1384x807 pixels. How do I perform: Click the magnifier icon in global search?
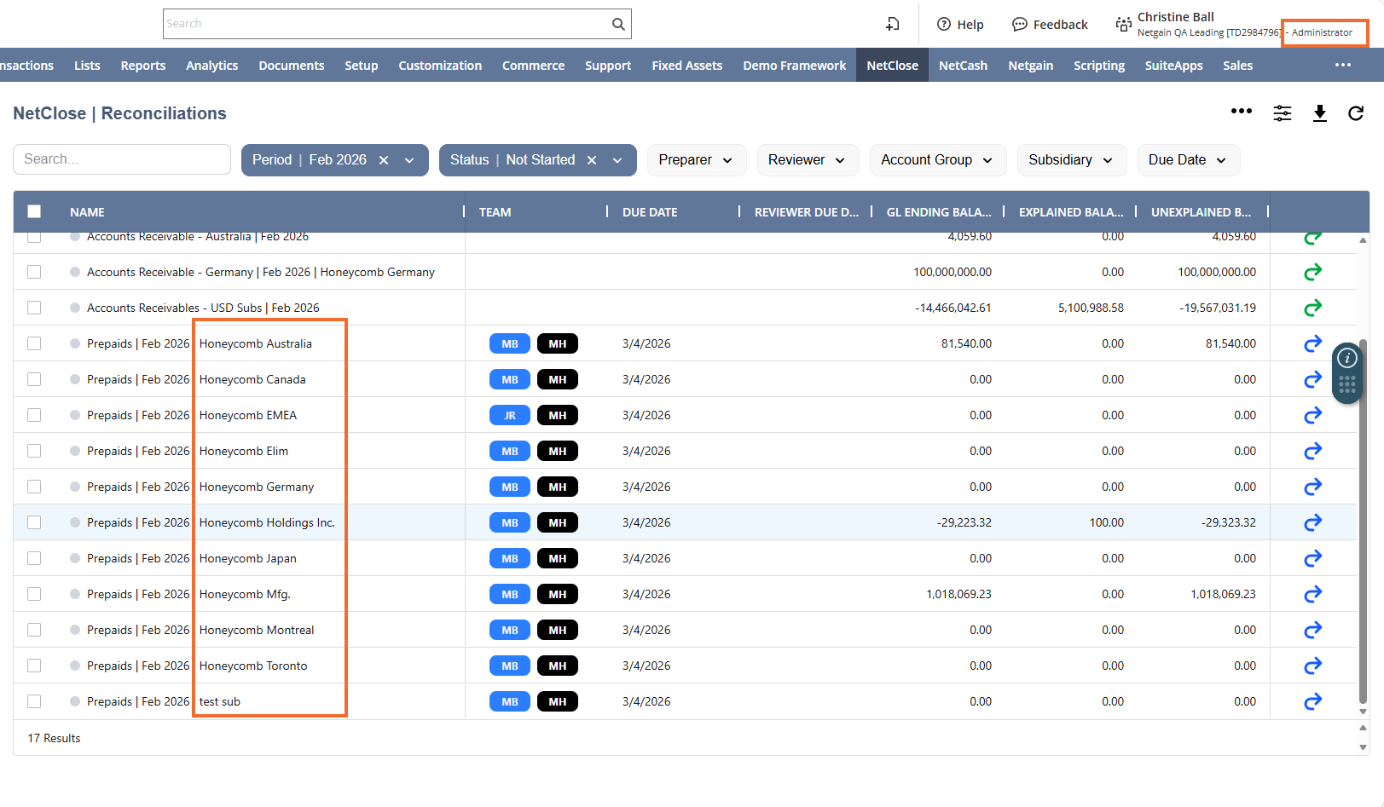[618, 24]
